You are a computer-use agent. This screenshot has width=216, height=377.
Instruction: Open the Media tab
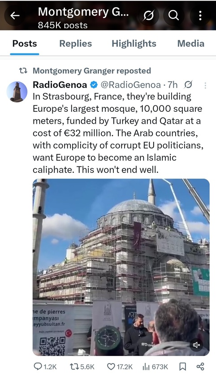pos(191,44)
